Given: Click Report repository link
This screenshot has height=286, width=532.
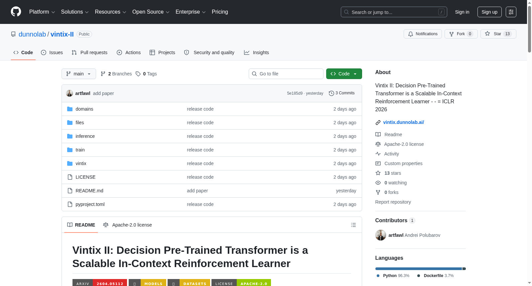Looking at the screenshot, I should coord(393,202).
